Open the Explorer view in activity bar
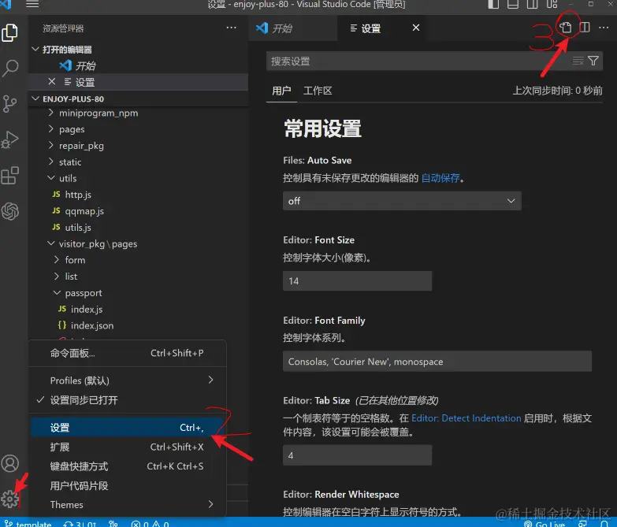 [9, 32]
